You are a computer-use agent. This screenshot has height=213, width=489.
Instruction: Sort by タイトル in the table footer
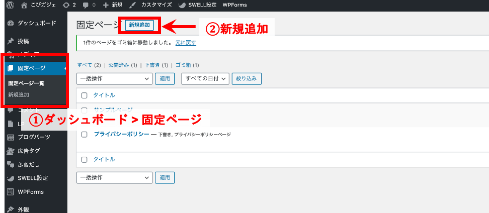[x=104, y=159]
